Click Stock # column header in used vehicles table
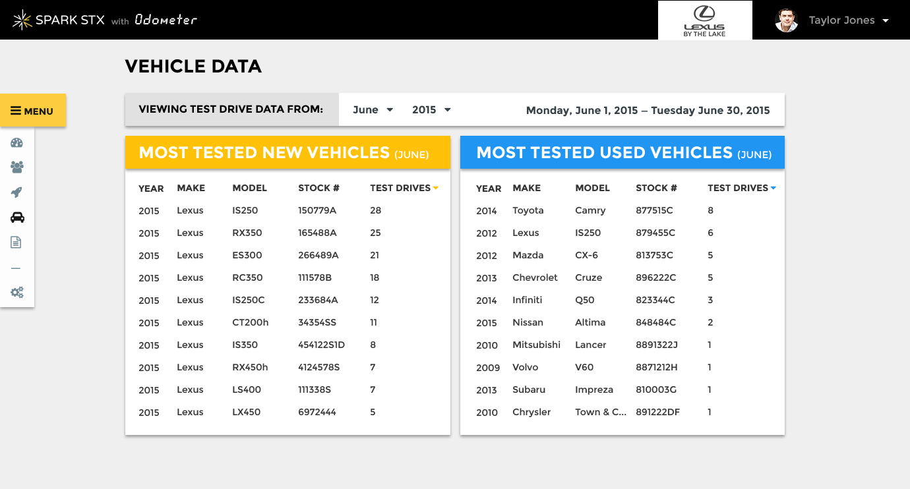 [657, 188]
